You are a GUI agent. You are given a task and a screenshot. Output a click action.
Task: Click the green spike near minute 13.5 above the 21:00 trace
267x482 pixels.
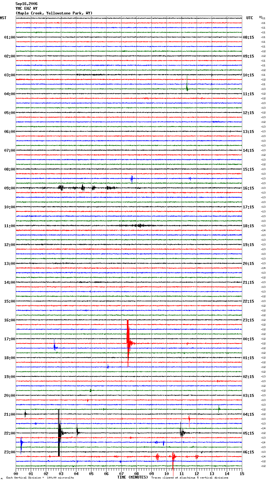point(219,408)
